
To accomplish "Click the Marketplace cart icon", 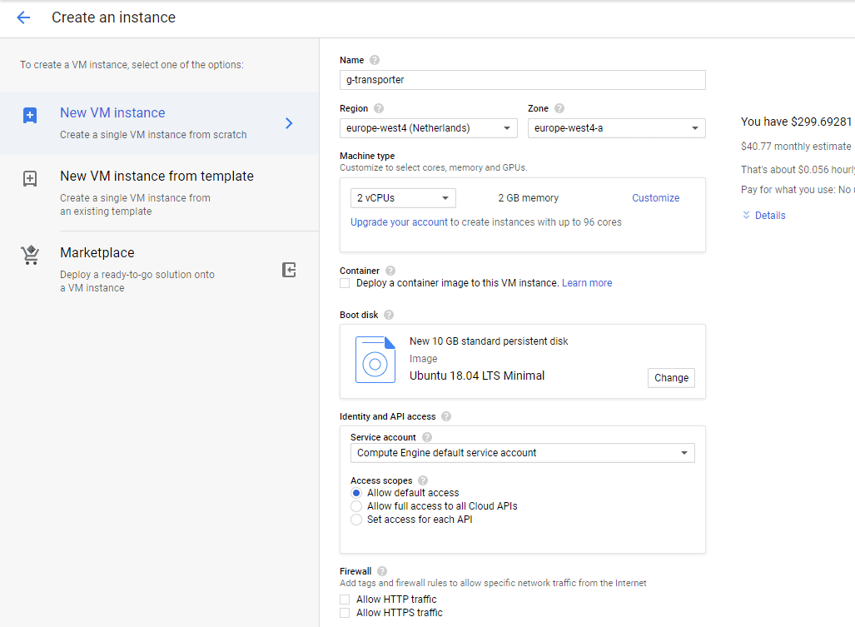I will coord(30,256).
